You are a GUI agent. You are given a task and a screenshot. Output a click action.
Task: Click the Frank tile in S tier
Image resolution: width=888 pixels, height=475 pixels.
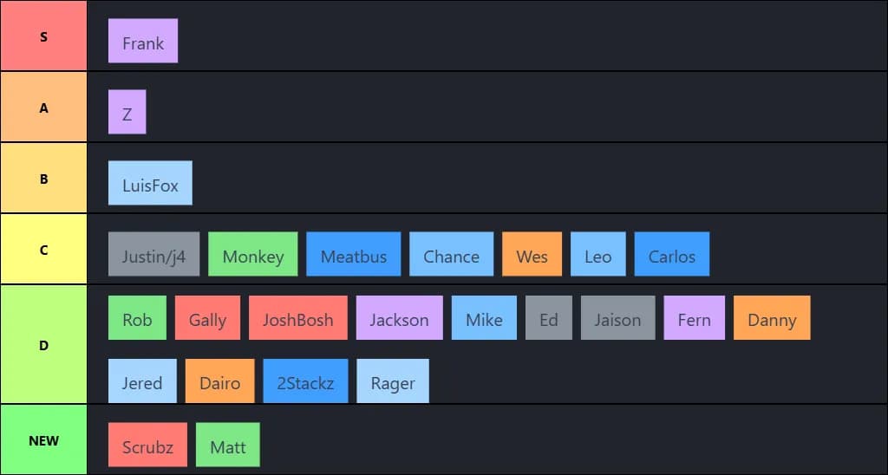click(143, 42)
